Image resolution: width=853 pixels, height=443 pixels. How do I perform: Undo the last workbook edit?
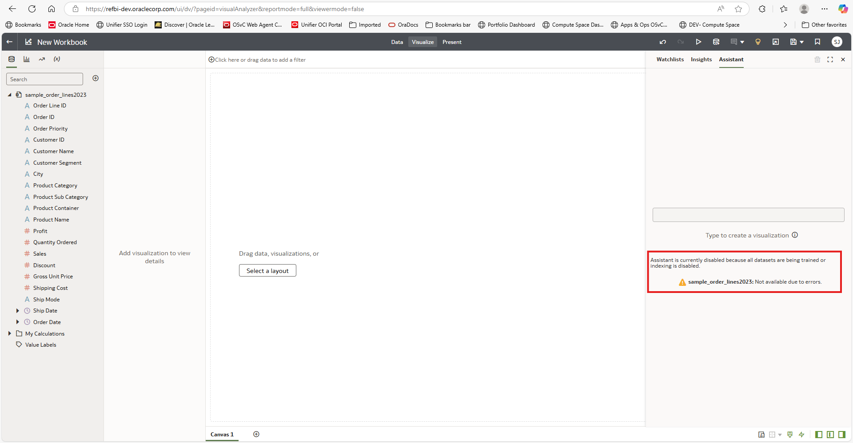pos(663,42)
